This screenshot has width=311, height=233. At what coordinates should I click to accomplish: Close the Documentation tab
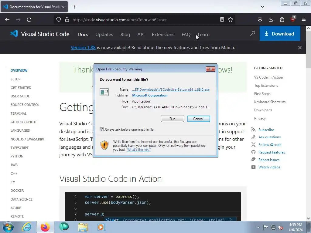[x=63, y=7]
